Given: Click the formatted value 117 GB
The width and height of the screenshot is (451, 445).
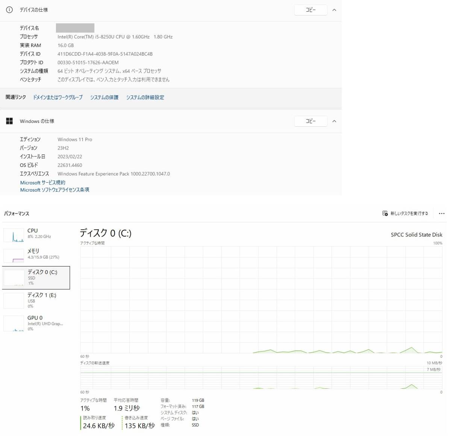Looking at the screenshot, I should click(198, 407).
